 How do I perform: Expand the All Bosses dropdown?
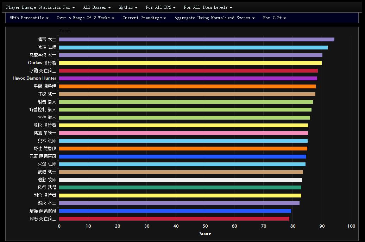pyautogui.click(x=97, y=7)
